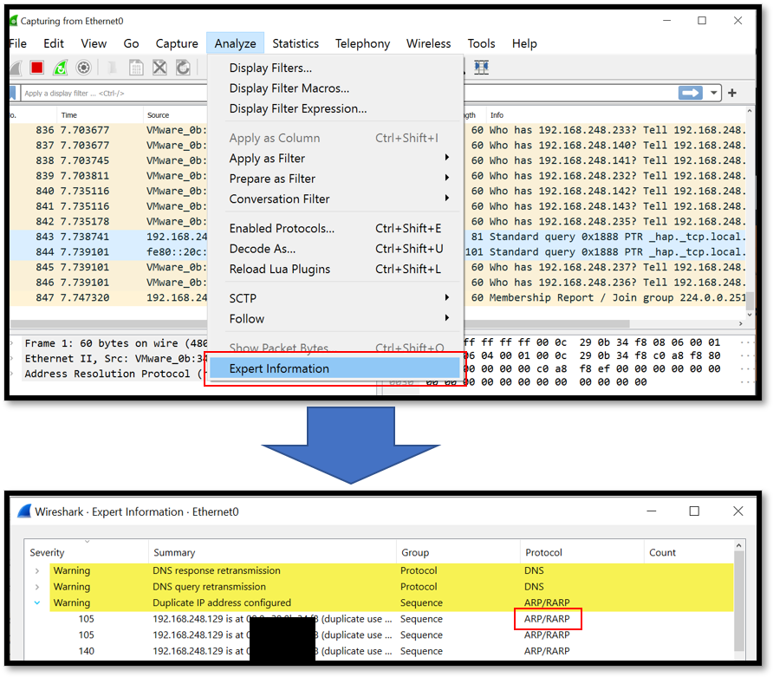773x677 pixels.
Task: Restart the current capture (green fin icon)
Action: [x=61, y=68]
